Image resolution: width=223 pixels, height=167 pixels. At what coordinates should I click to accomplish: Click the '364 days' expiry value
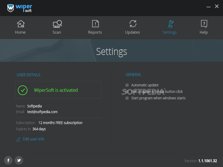[x=39, y=129]
